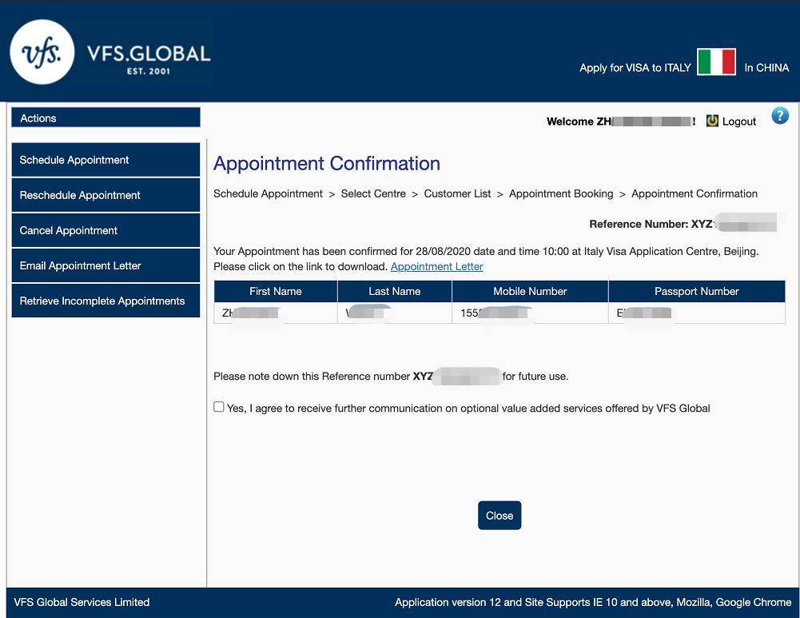Click the VFS Global logo

[x=110, y=53]
